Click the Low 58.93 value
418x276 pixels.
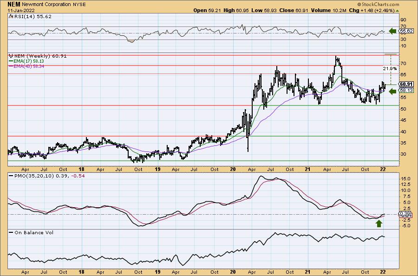coord(264,10)
